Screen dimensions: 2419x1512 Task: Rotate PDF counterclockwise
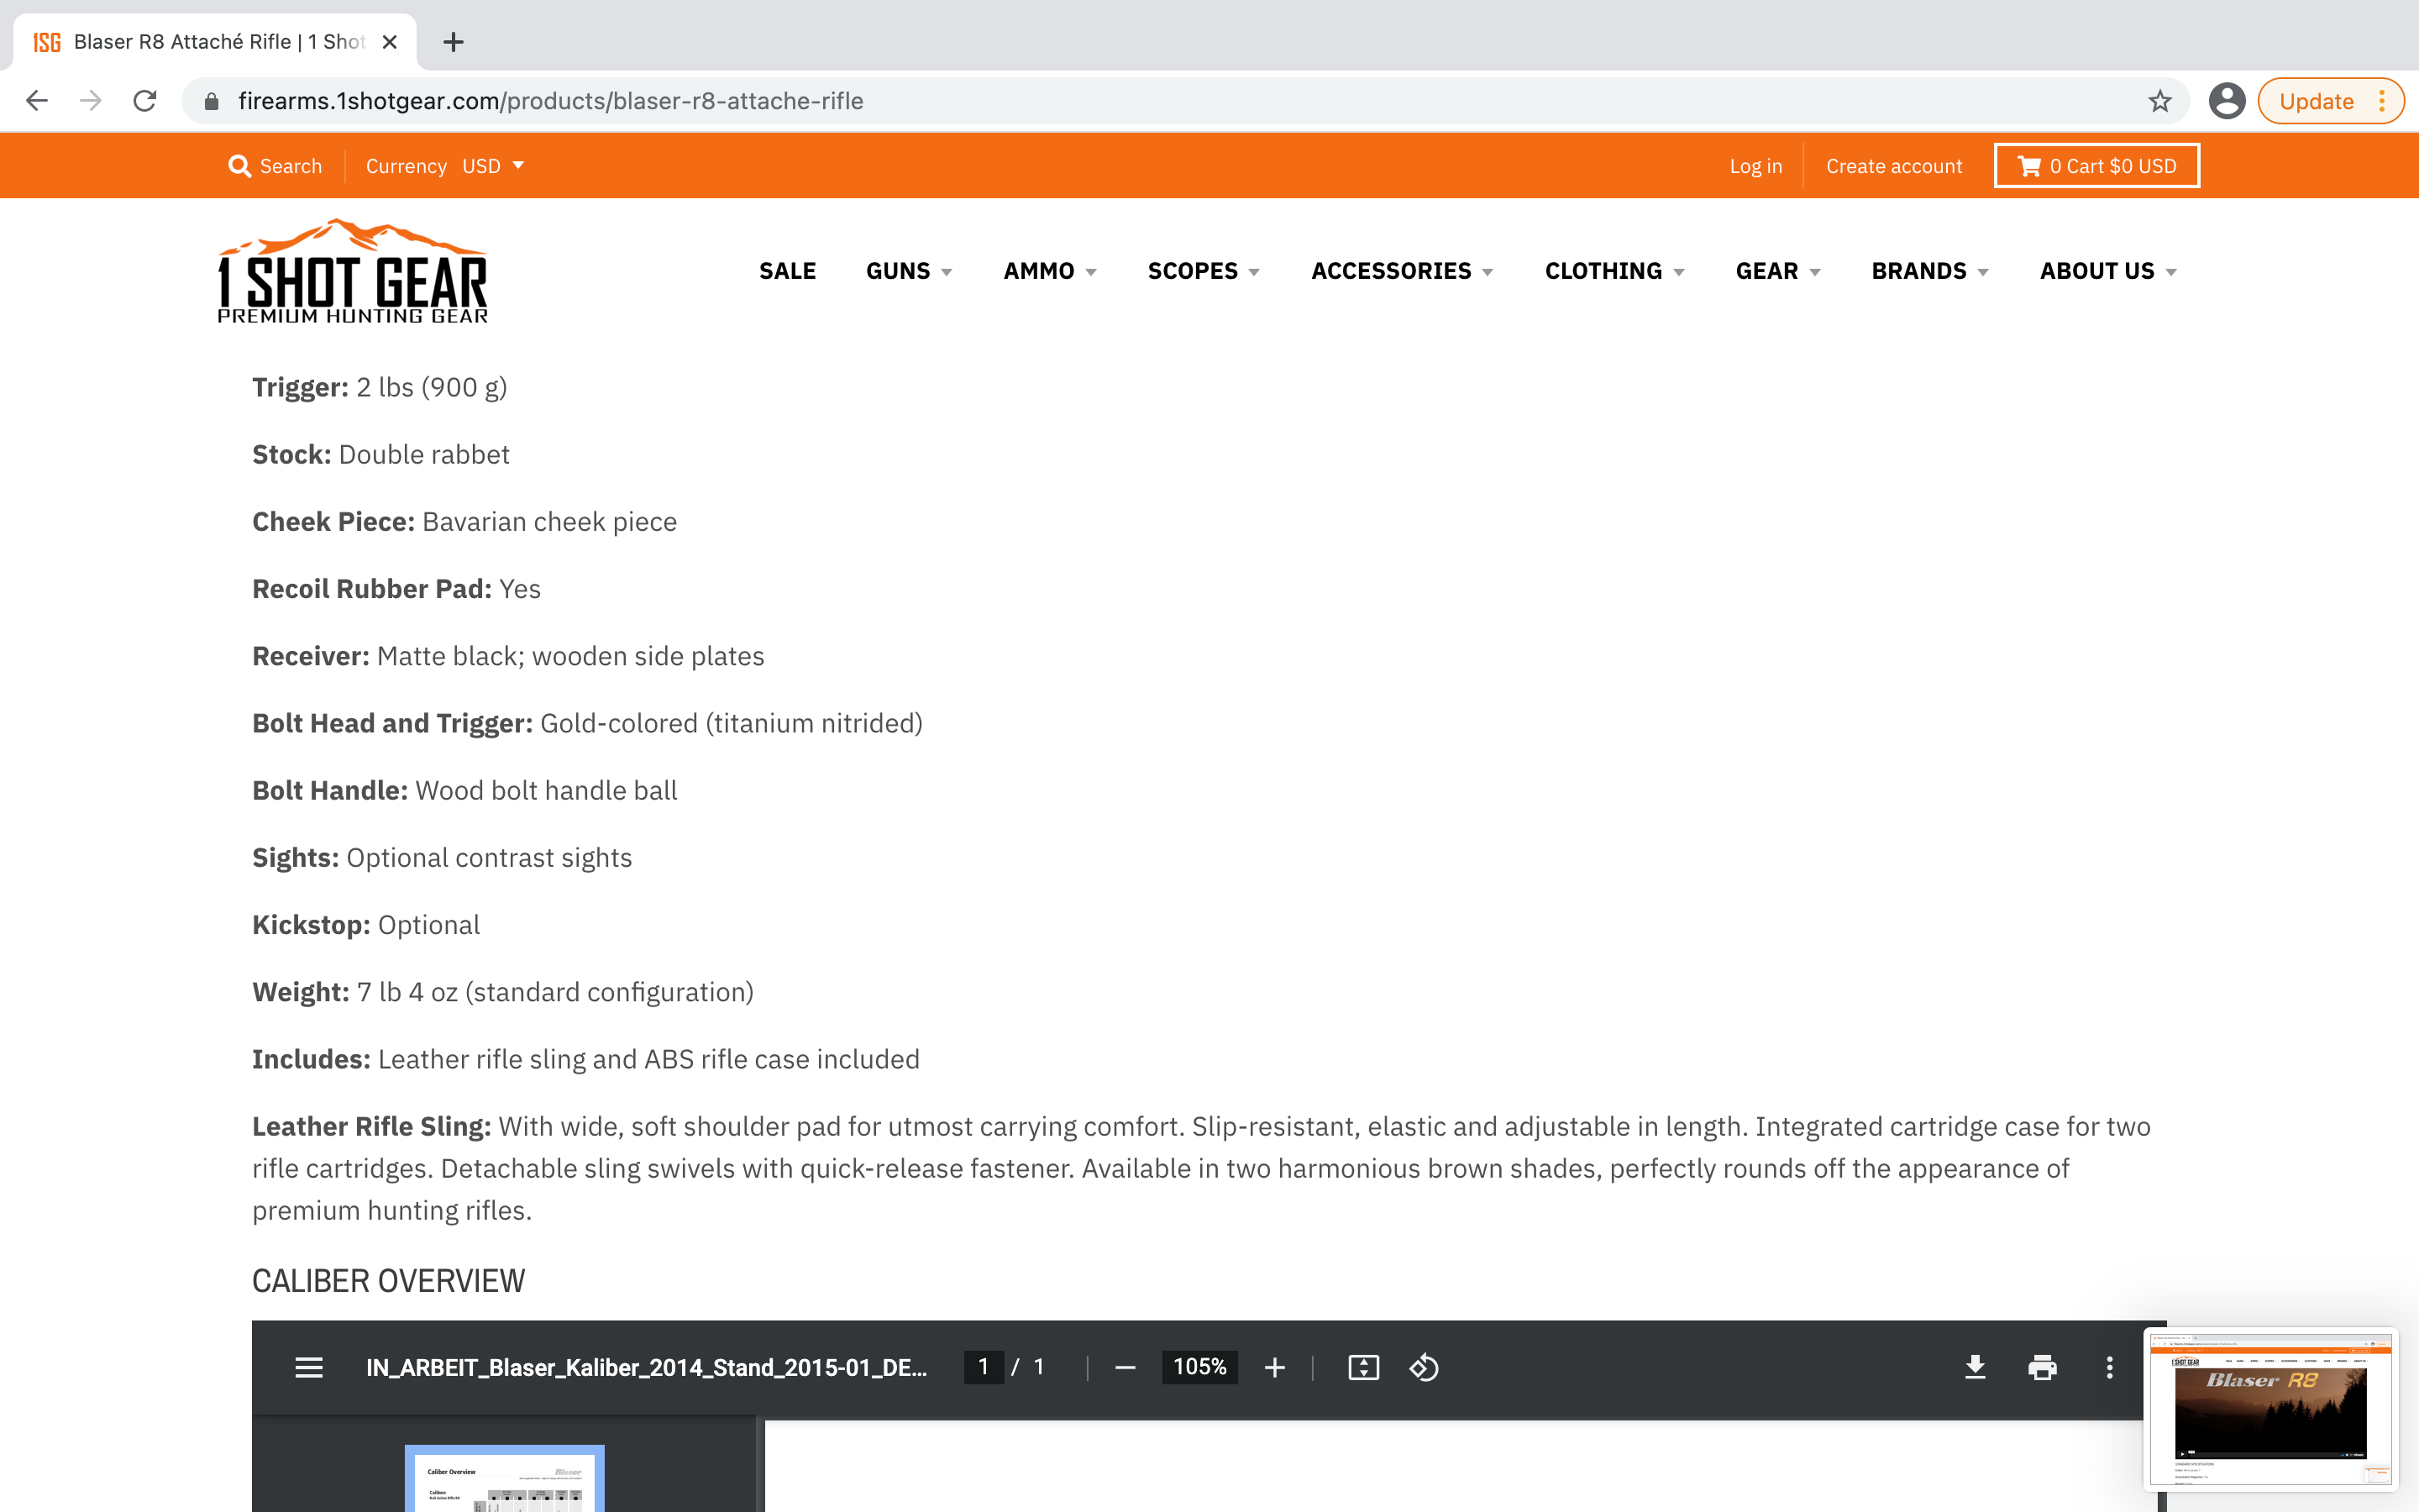pyautogui.click(x=1424, y=1367)
